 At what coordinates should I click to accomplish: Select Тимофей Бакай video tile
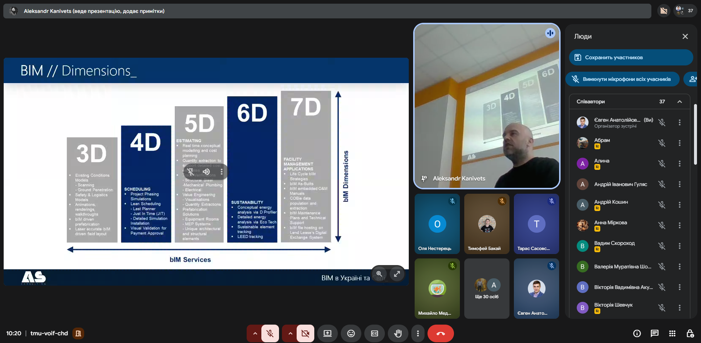487,224
